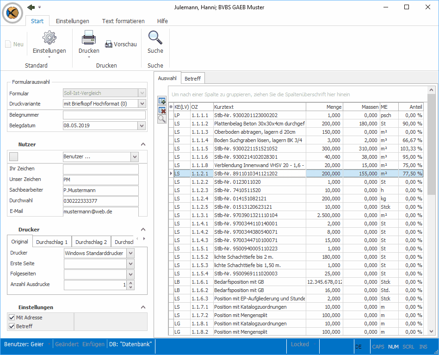The image size is (439, 355).
Task: Click the E-Mail field mustermann@web.de
Action: (101, 212)
